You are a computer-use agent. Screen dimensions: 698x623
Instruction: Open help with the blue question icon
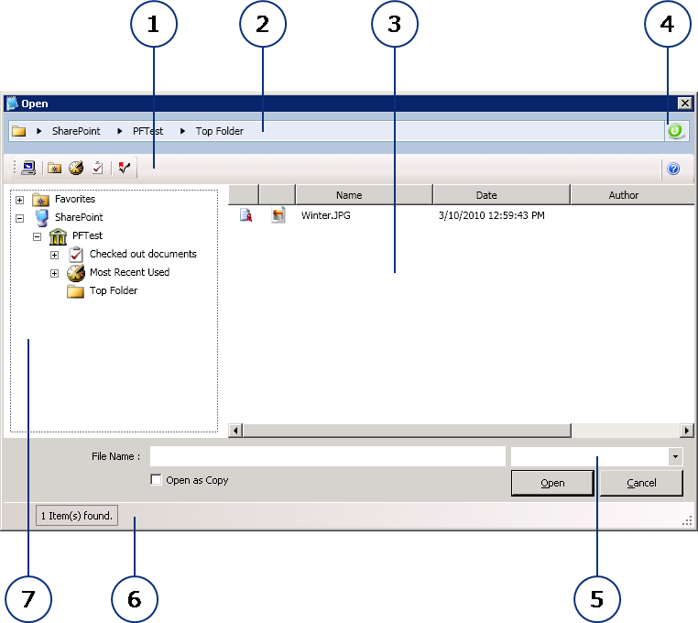[x=673, y=169]
